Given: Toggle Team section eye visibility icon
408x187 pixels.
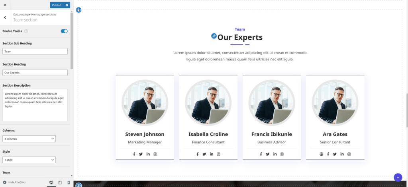Looking at the screenshot, I should (x=78, y=10).
